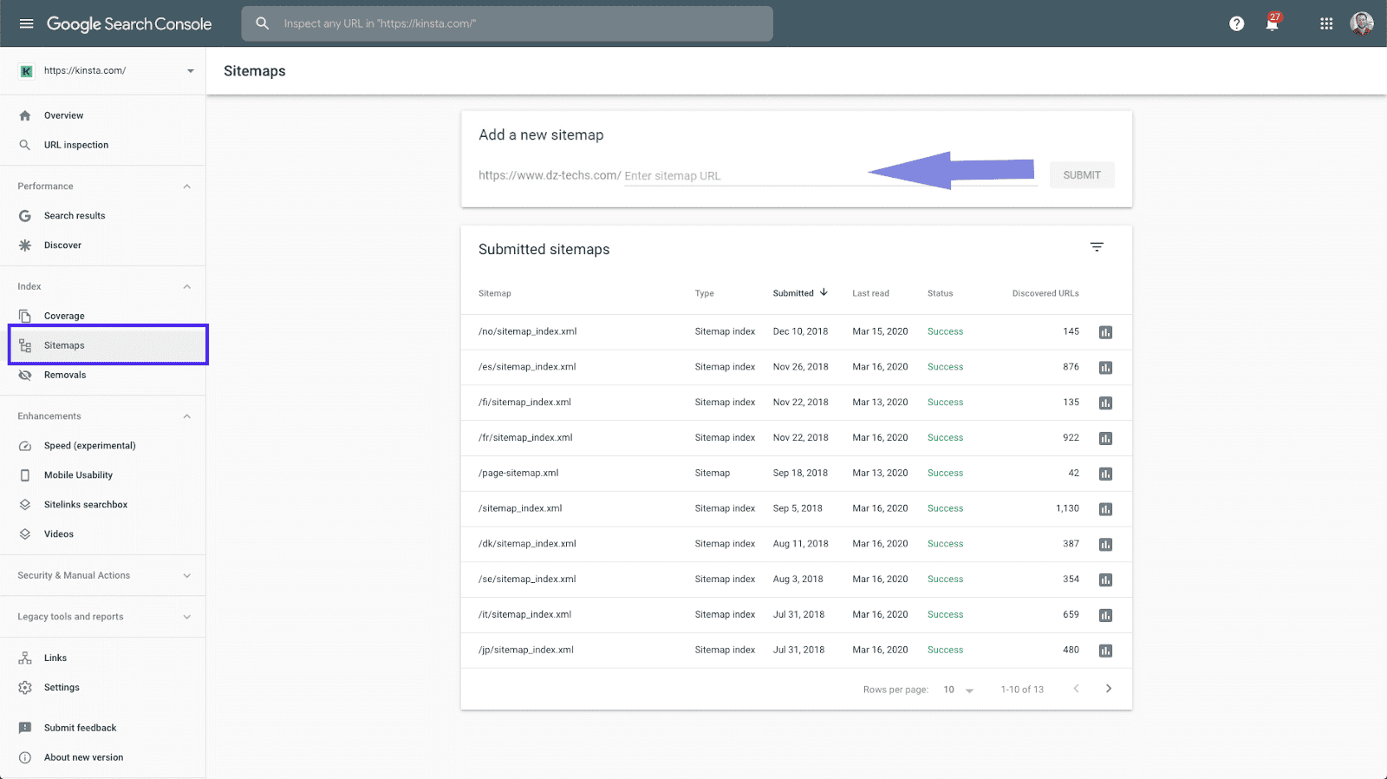Click /jp/sitemap_index.xml sitemap name
The height and width of the screenshot is (779, 1387).
(526, 650)
